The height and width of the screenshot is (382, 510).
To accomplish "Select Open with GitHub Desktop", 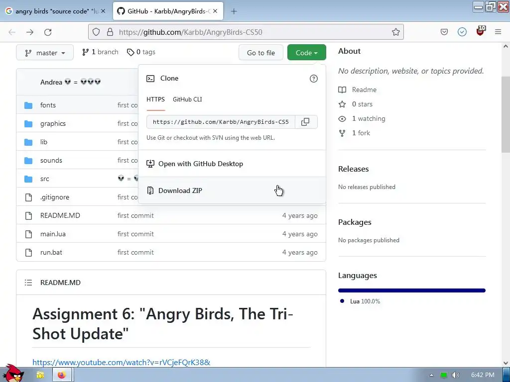I will point(232,164).
